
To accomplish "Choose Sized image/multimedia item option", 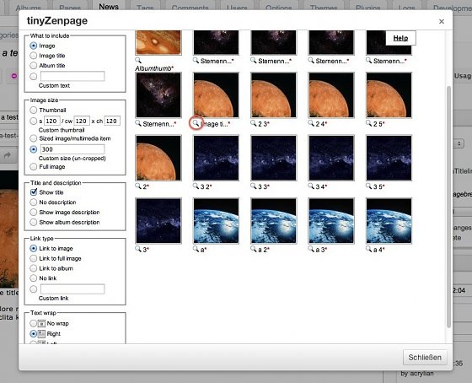I will [x=34, y=138].
